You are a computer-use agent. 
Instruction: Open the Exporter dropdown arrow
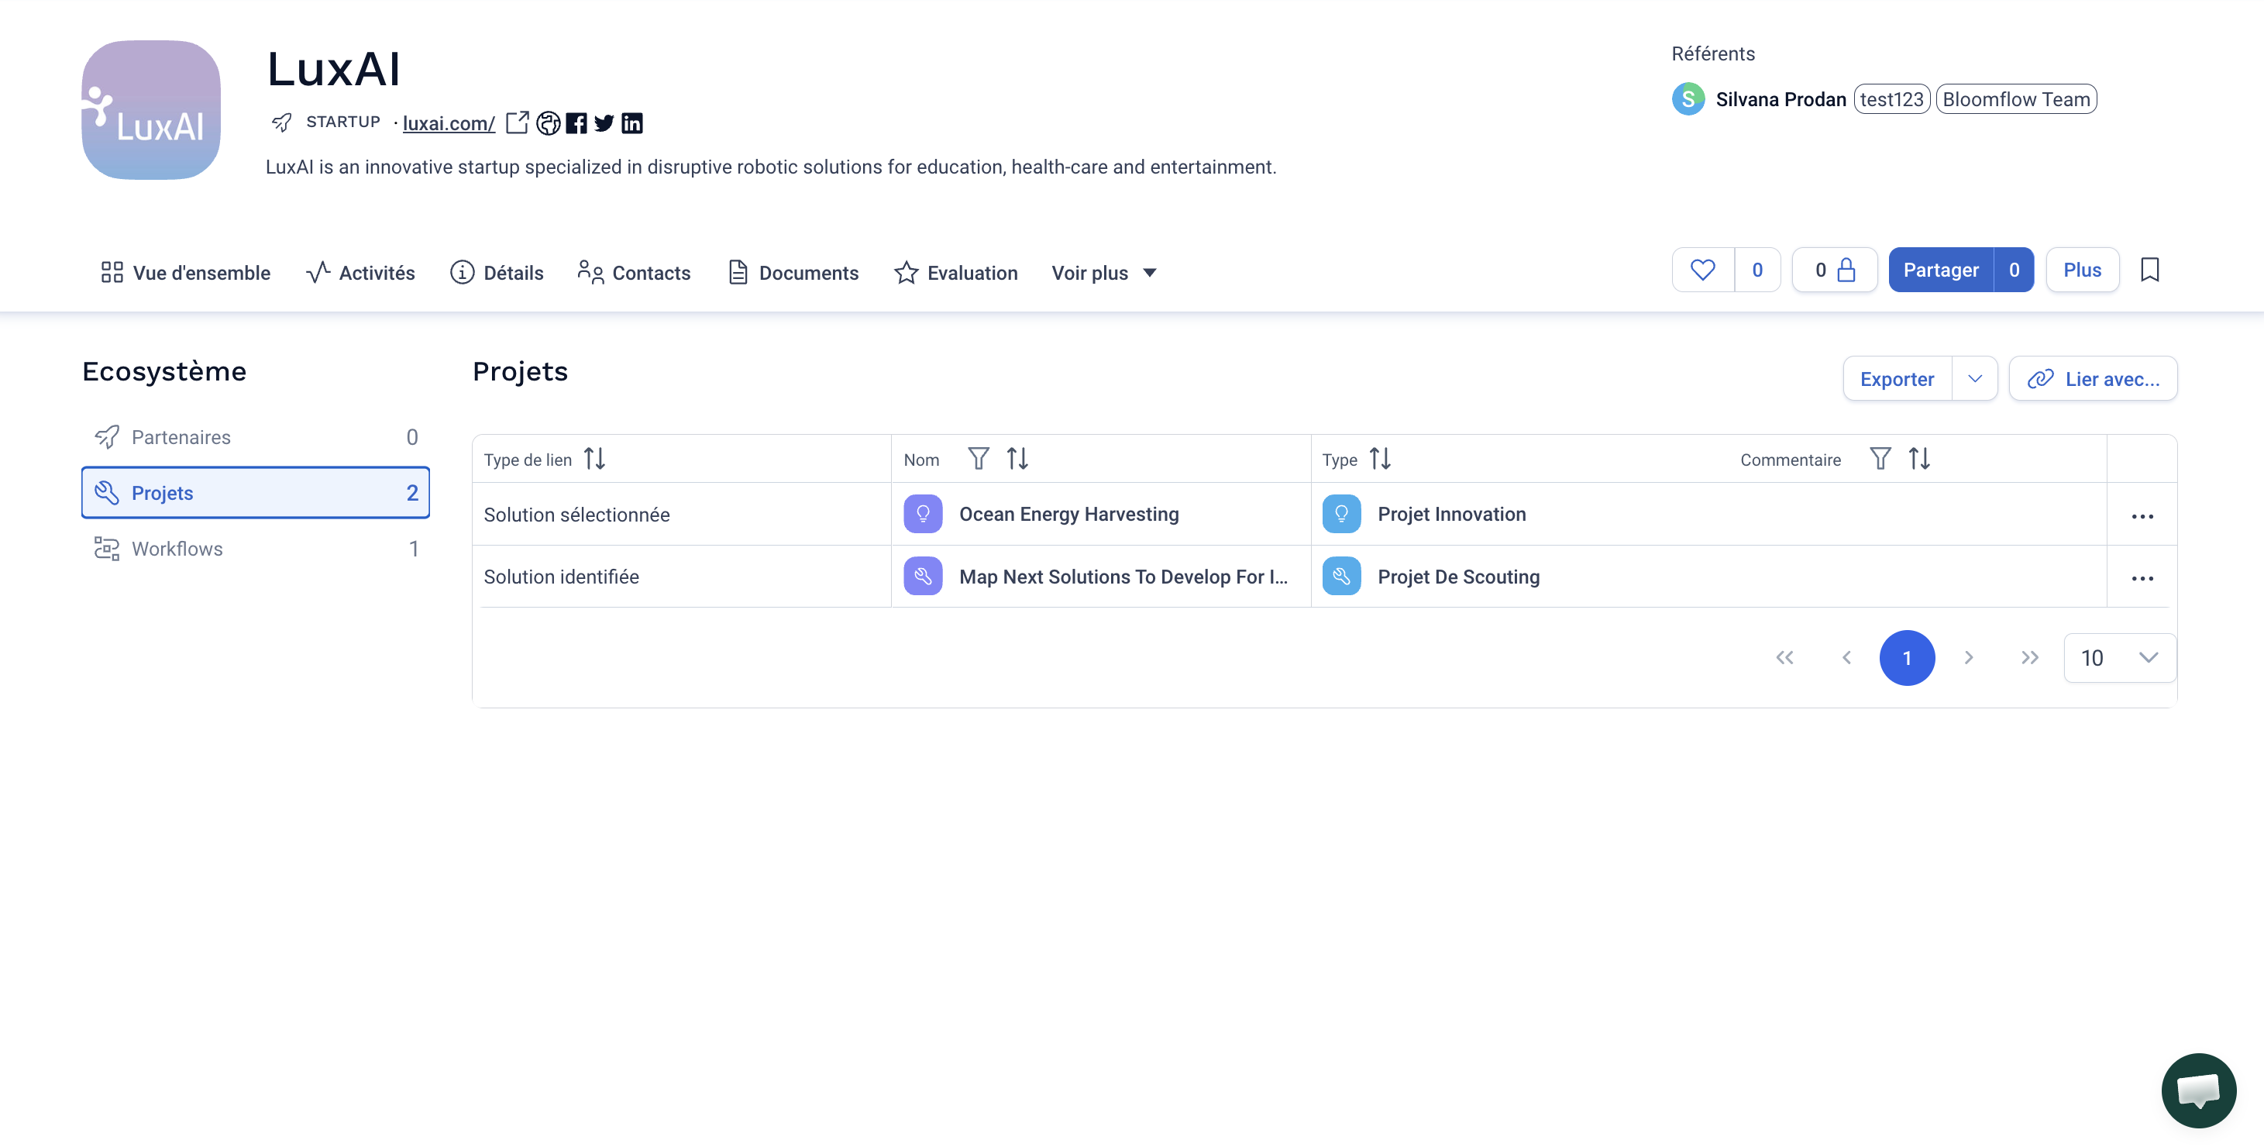click(x=1975, y=379)
